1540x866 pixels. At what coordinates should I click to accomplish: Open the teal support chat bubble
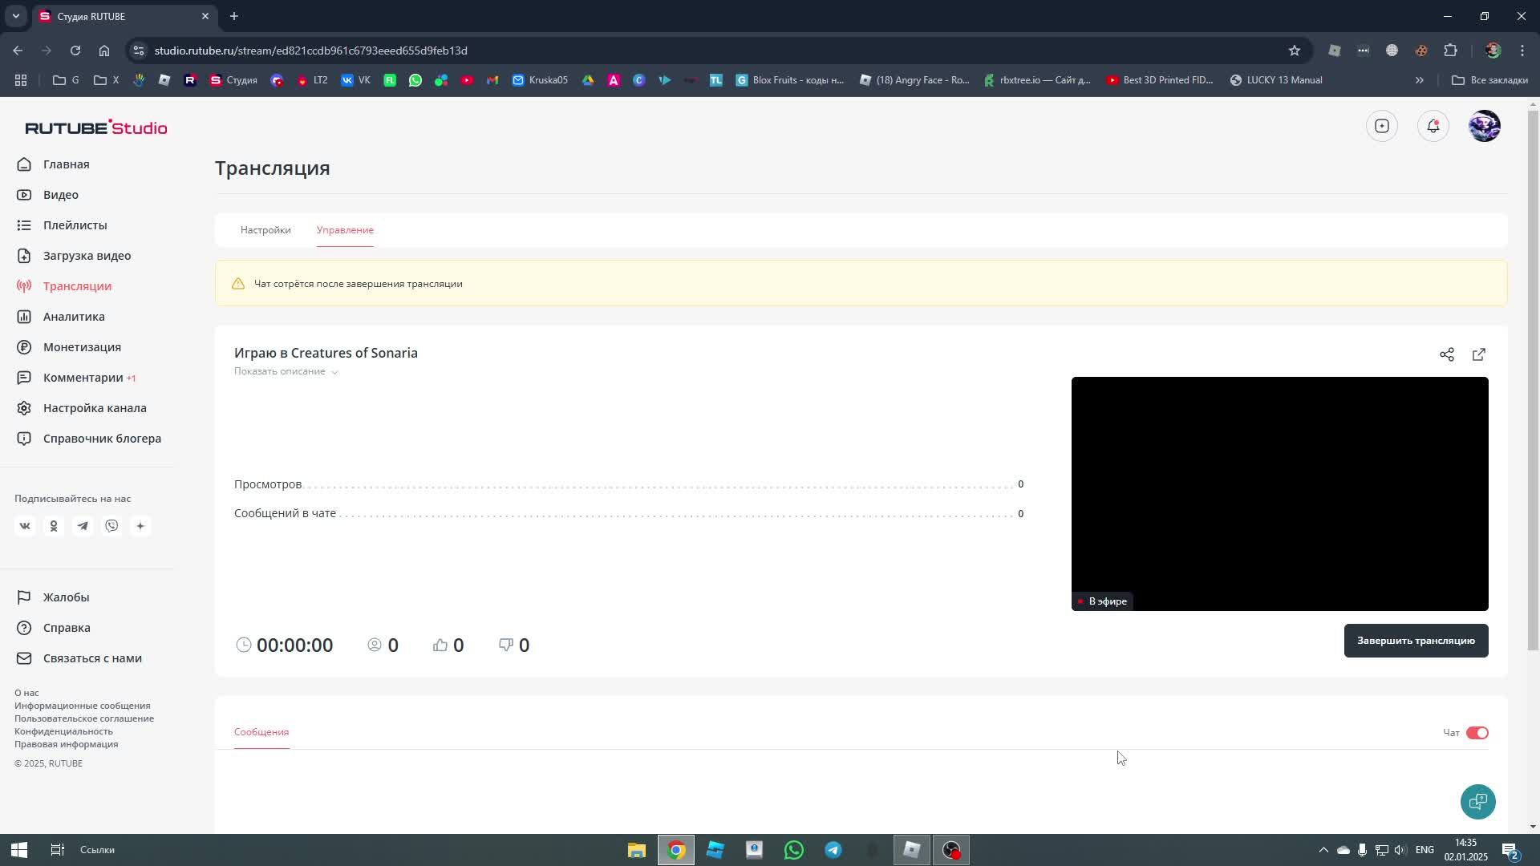(x=1477, y=801)
